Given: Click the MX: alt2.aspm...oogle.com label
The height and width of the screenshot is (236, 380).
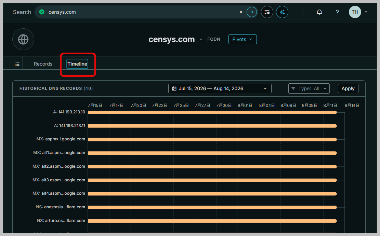Looking at the screenshot, I should [x=58, y=166].
